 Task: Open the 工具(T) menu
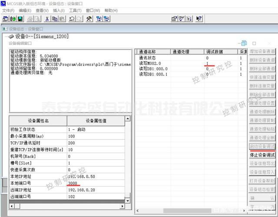(75, 10)
